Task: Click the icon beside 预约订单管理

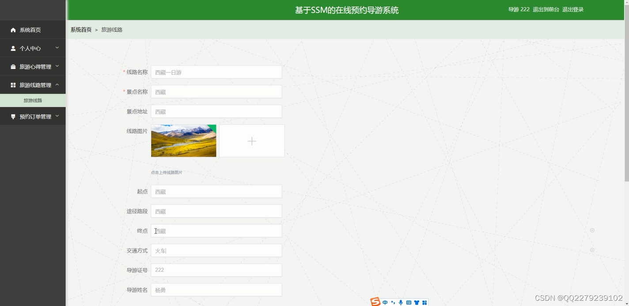Action: coord(13,117)
